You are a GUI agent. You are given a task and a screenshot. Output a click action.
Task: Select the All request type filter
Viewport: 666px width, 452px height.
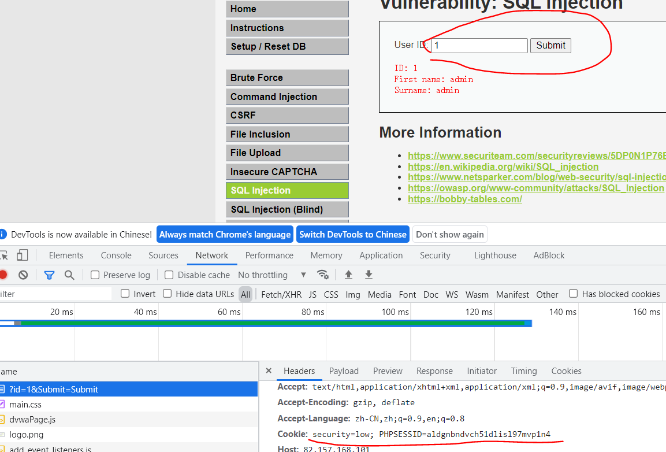[245, 294]
